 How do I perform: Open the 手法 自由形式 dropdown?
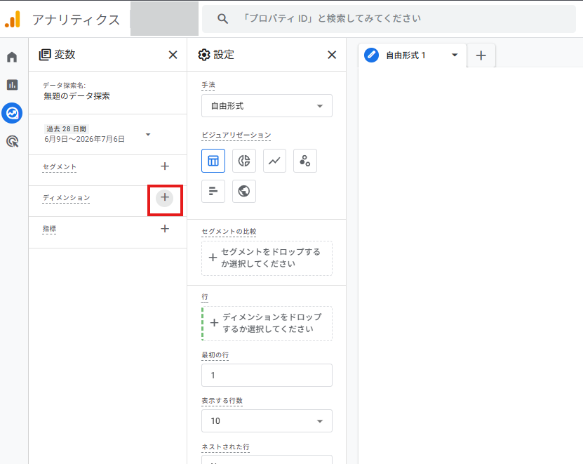click(267, 106)
